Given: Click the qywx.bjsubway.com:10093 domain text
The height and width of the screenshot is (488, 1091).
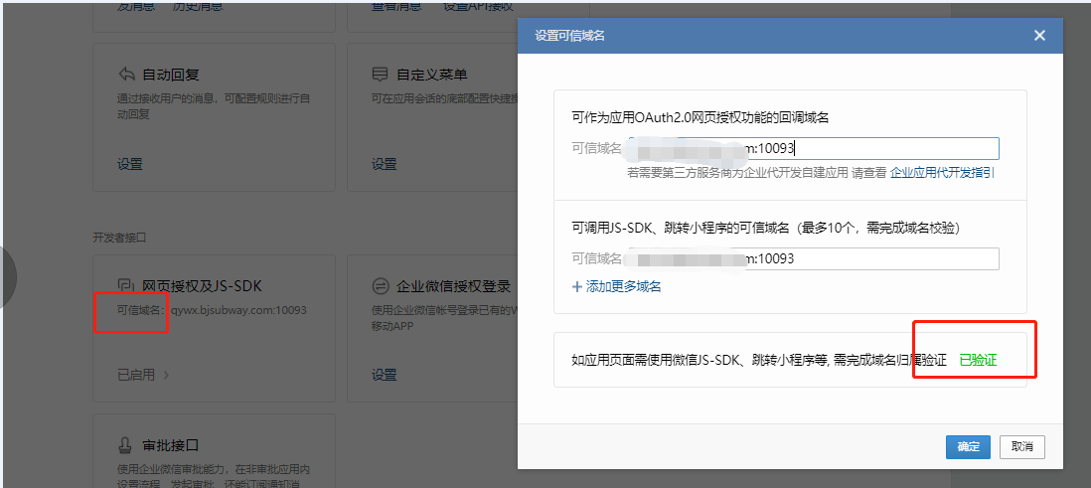Looking at the screenshot, I should click(x=238, y=310).
